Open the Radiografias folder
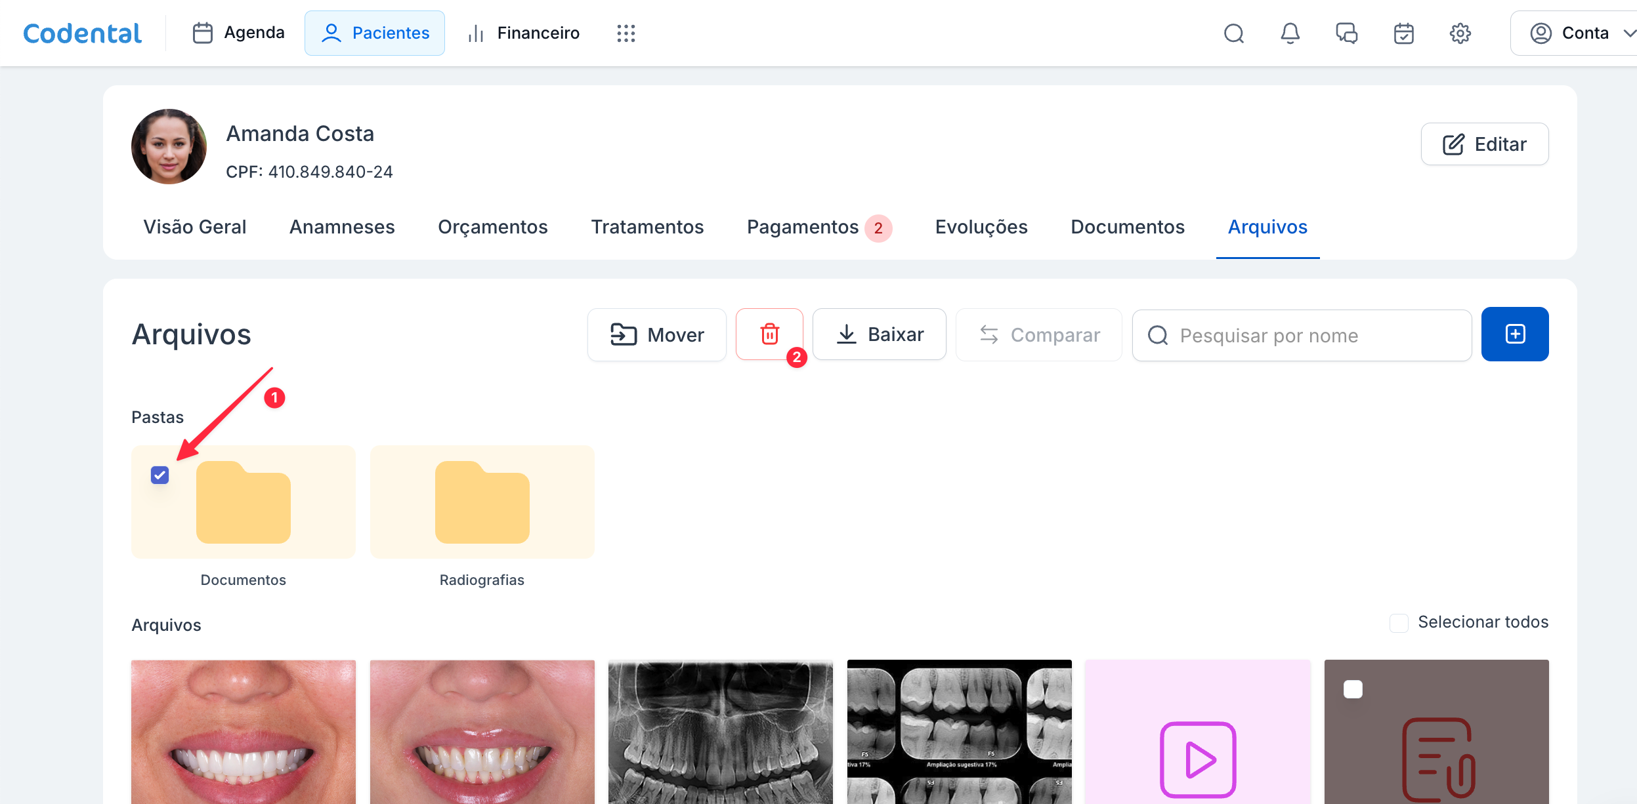1637x804 pixels. [x=482, y=502]
